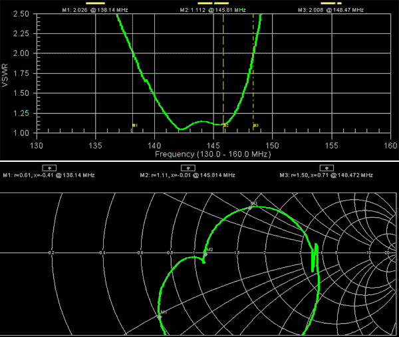Select the M3 diamond marker on Smith chart trace
399x337 pixels.
coord(250,208)
